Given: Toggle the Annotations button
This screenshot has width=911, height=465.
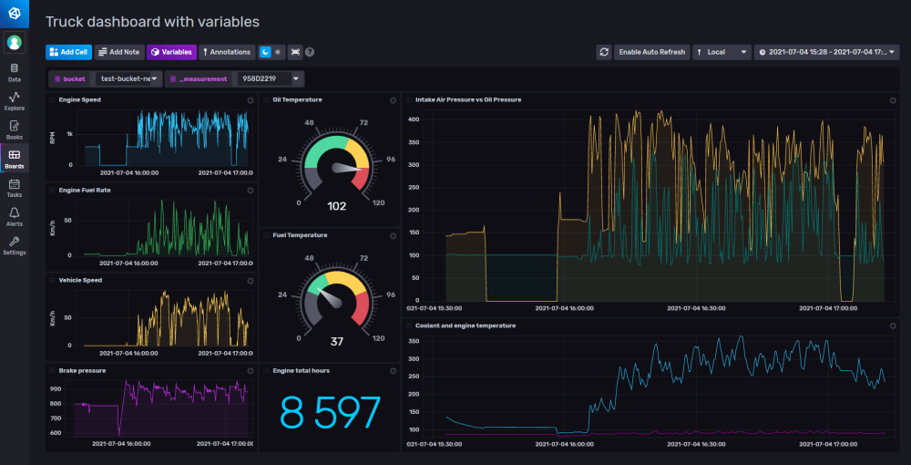Looking at the screenshot, I should click(227, 52).
